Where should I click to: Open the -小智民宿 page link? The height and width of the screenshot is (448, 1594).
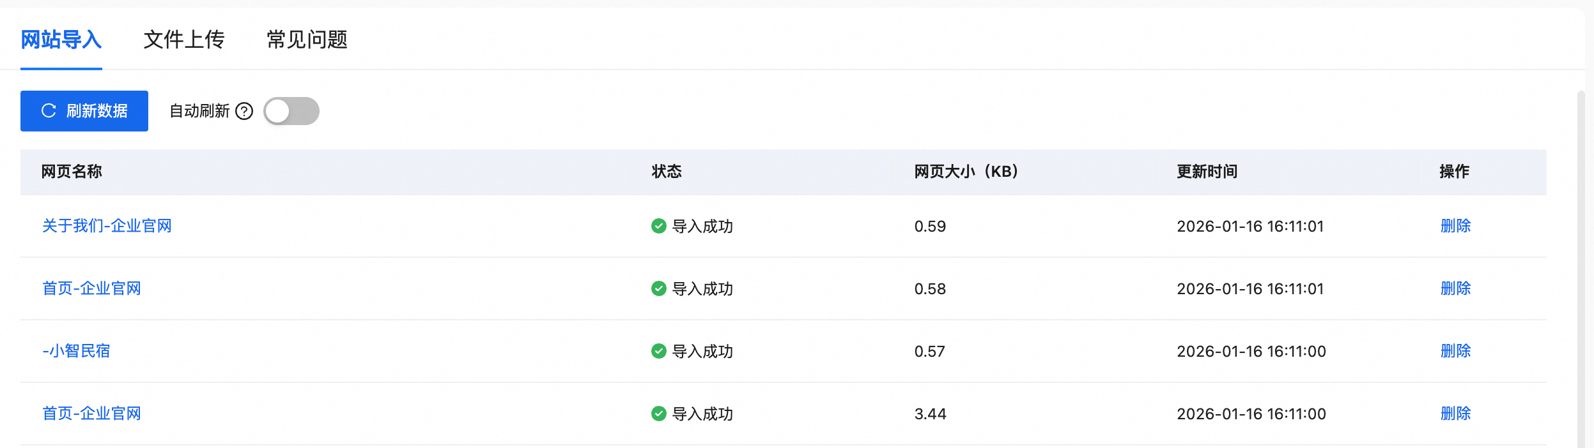[76, 351]
